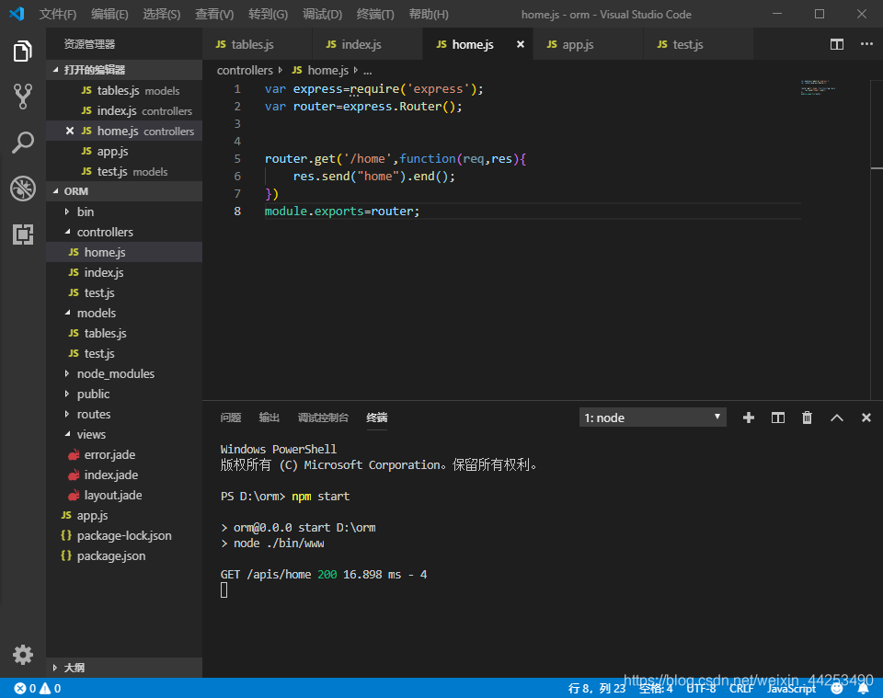Open the Debug view icon
Screen dimensions: 883x698
(x=22, y=189)
